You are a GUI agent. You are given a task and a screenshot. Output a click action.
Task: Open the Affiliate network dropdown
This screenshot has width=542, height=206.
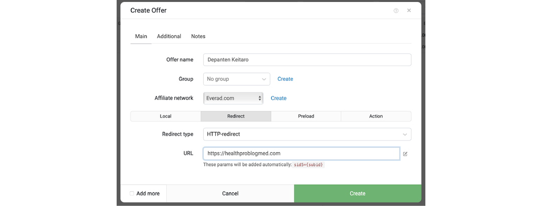[233, 98]
